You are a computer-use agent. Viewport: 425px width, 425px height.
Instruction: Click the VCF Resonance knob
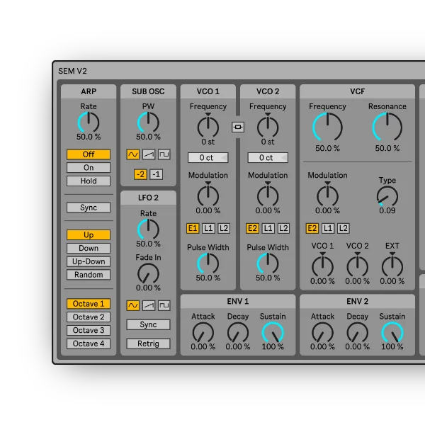pos(387,127)
